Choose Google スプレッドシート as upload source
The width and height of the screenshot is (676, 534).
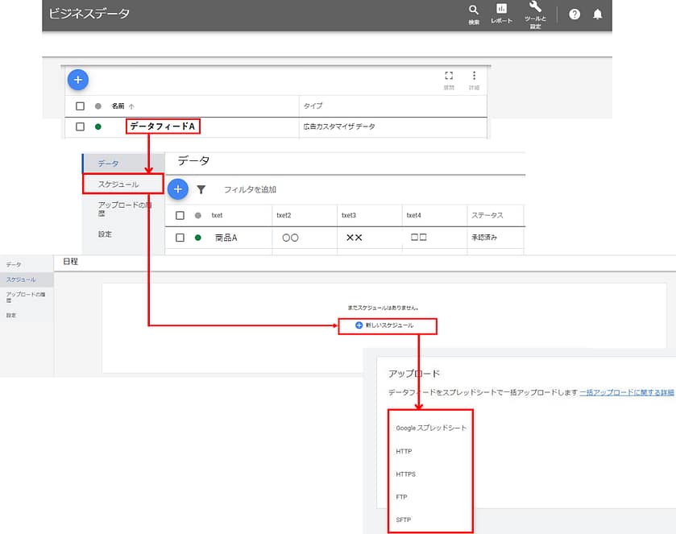[x=431, y=428]
